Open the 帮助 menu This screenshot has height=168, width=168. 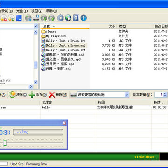(x=51, y=11)
